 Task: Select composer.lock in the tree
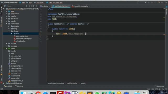(15, 68)
